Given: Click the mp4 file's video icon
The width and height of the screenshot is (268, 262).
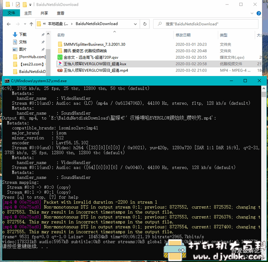Looking at the screenshot, I should coord(60,70).
